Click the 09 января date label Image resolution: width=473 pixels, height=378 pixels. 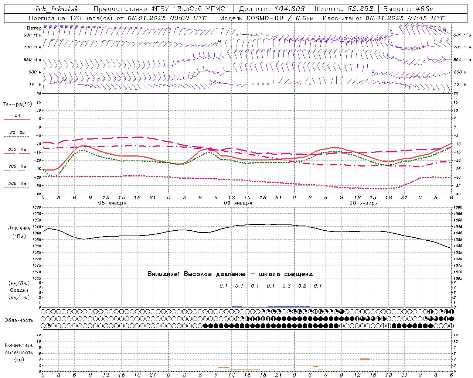(238, 203)
